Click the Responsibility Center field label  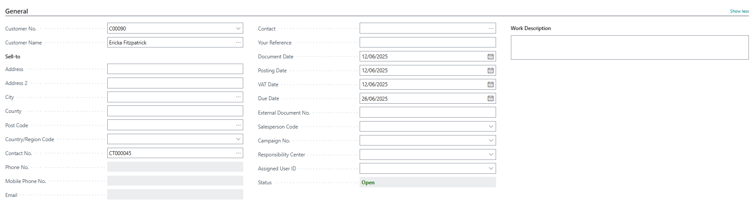(x=281, y=155)
